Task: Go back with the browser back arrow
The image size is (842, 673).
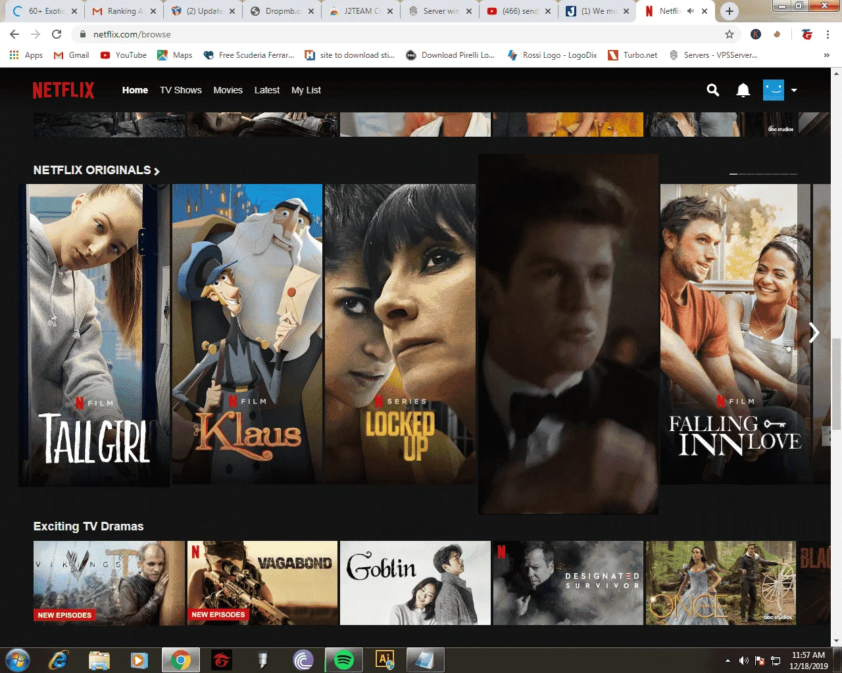Action: 14,34
